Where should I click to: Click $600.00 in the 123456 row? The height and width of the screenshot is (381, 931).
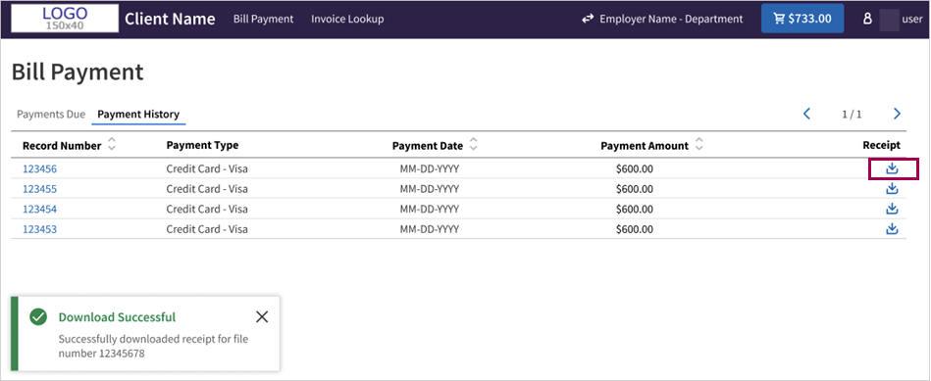tap(634, 169)
